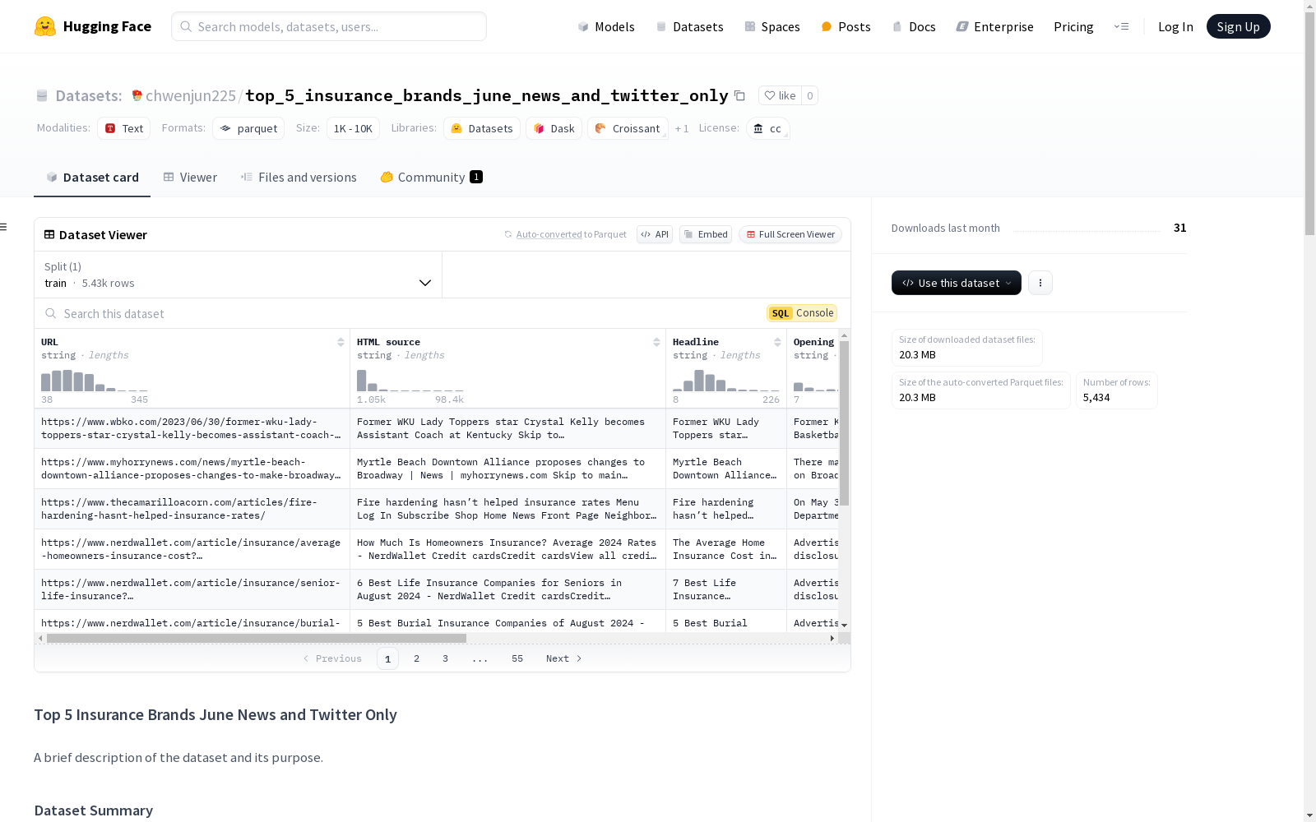The width and height of the screenshot is (1316, 822).
Task: Open Enterprise in top navigation
Action: click(995, 26)
